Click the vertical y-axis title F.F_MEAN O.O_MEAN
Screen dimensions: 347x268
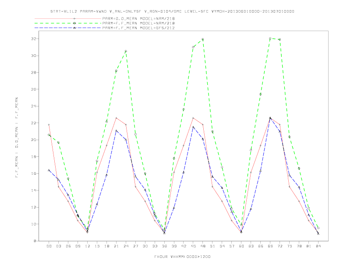tap(17, 138)
